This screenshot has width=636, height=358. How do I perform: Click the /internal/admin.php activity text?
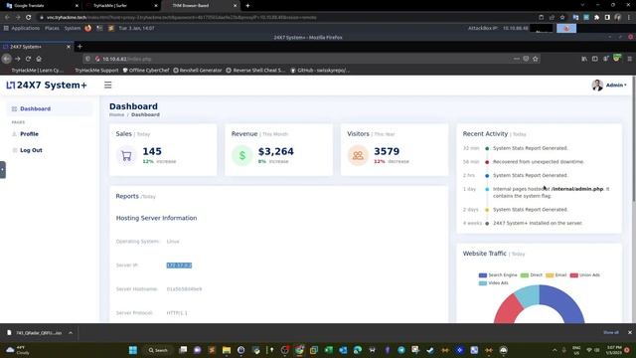(577, 189)
